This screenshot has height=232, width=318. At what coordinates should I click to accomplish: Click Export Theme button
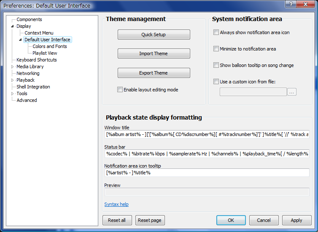coord(154,73)
